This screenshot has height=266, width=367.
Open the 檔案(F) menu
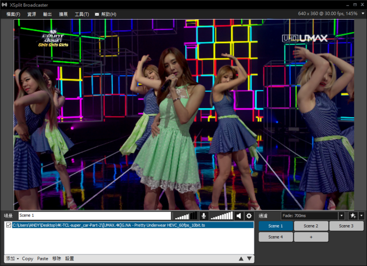[13, 15]
